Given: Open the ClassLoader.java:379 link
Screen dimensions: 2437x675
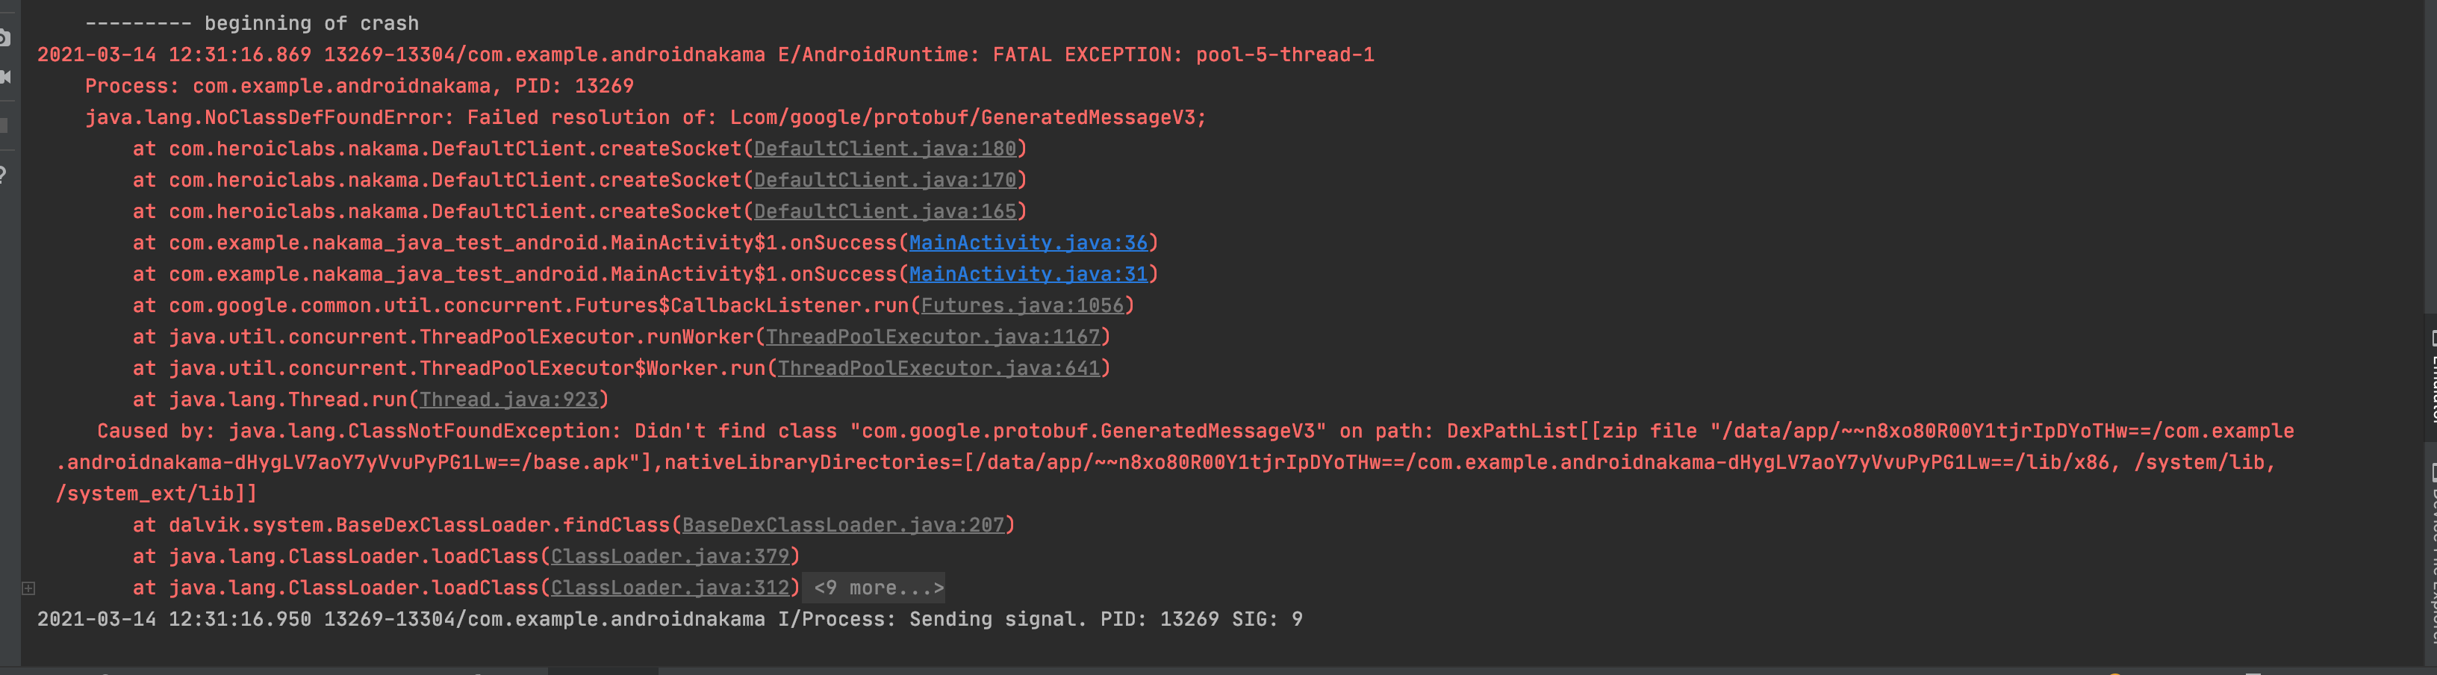Looking at the screenshot, I should tap(670, 556).
